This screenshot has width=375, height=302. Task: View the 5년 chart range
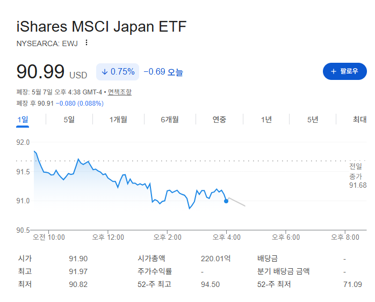[x=313, y=120]
